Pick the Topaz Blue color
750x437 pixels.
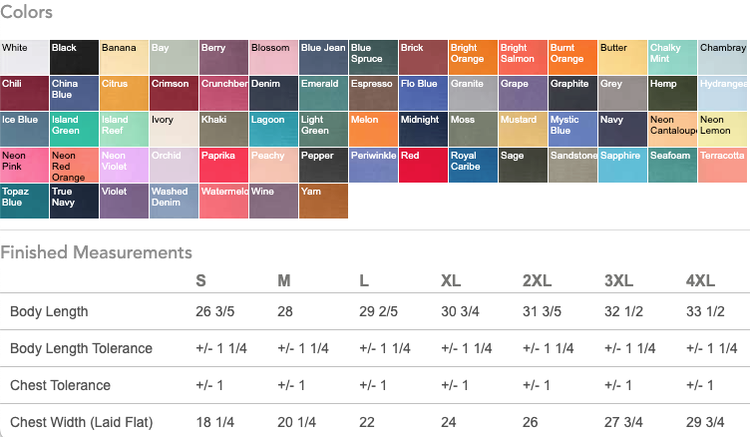click(24, 201)
